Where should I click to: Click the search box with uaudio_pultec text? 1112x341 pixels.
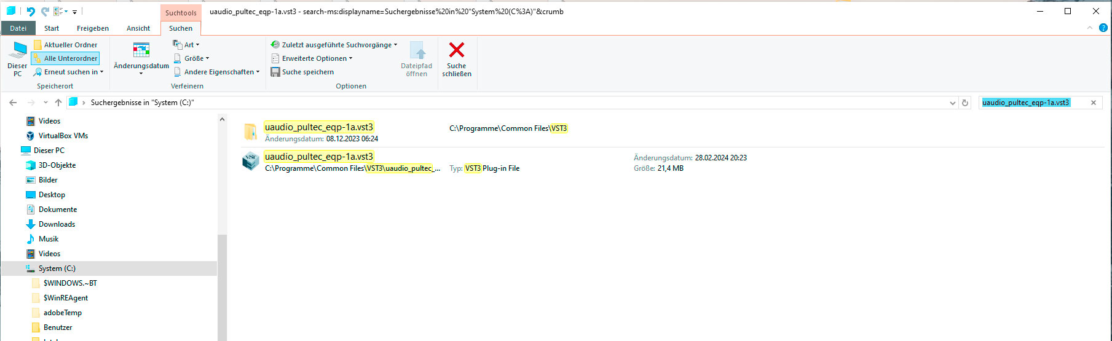click(1033, 103)
